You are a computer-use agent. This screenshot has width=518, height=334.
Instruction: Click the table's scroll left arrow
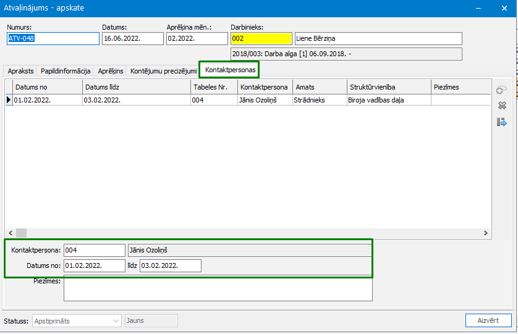pos(11,233)
